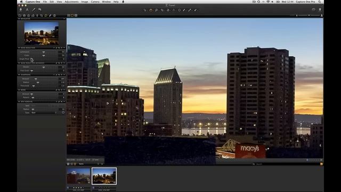Open the Local Adjustments brush tool tab
This screenshot has height=192, width=341.
click(50, 15)
